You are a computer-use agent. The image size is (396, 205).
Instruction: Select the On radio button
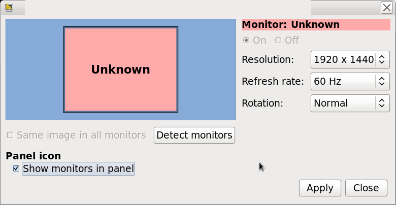pyautogui.click(x=246, y=40)
